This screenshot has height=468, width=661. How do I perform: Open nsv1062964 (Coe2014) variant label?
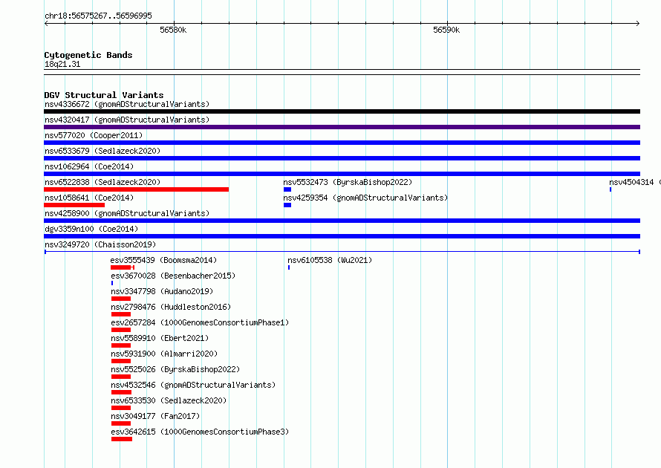[x=89, y=166]
